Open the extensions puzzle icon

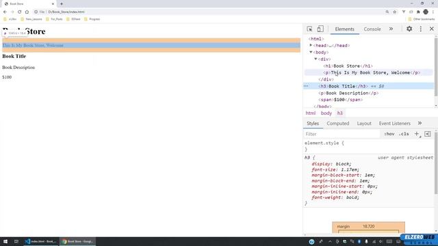[418, 12]
